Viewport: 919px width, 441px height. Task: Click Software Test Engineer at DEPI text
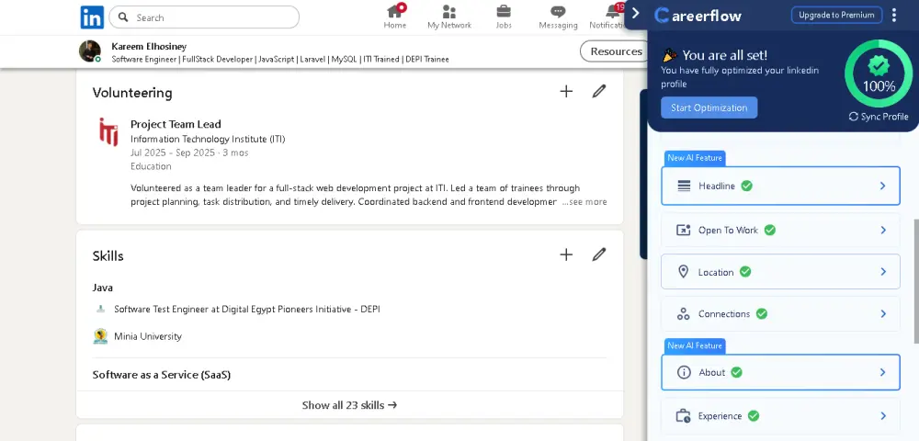[246, 309]
